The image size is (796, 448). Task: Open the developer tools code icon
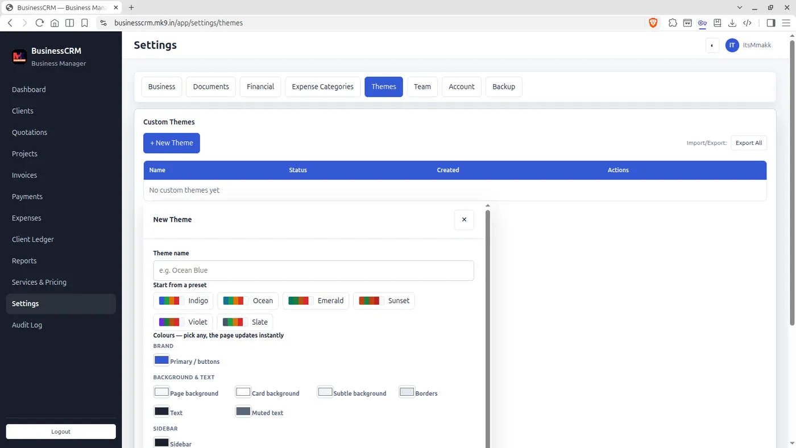coord(747,23)
